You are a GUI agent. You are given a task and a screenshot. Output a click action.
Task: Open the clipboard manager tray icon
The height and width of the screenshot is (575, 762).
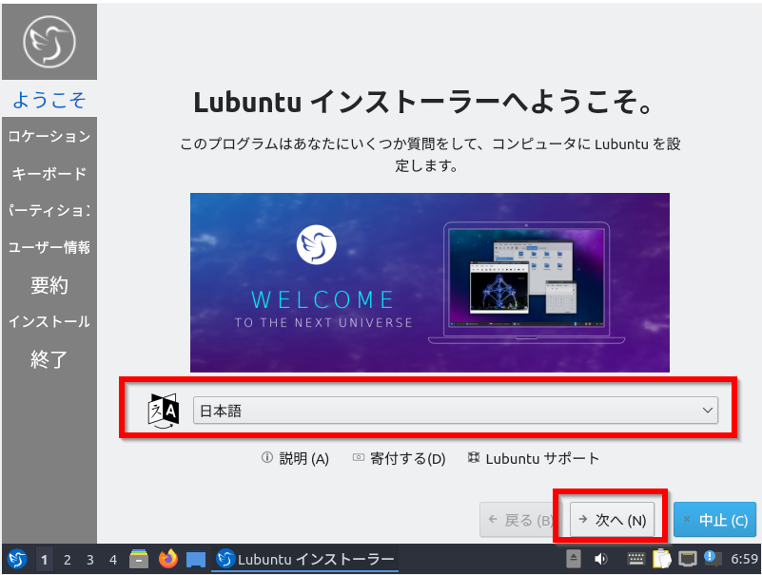tap(662, 559)
